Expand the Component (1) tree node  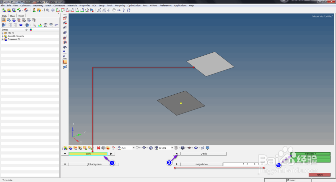[x=3, y=39]
